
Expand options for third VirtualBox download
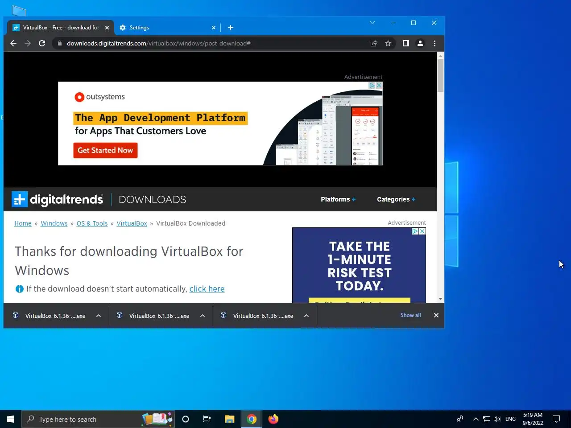(x=306, y=316)
